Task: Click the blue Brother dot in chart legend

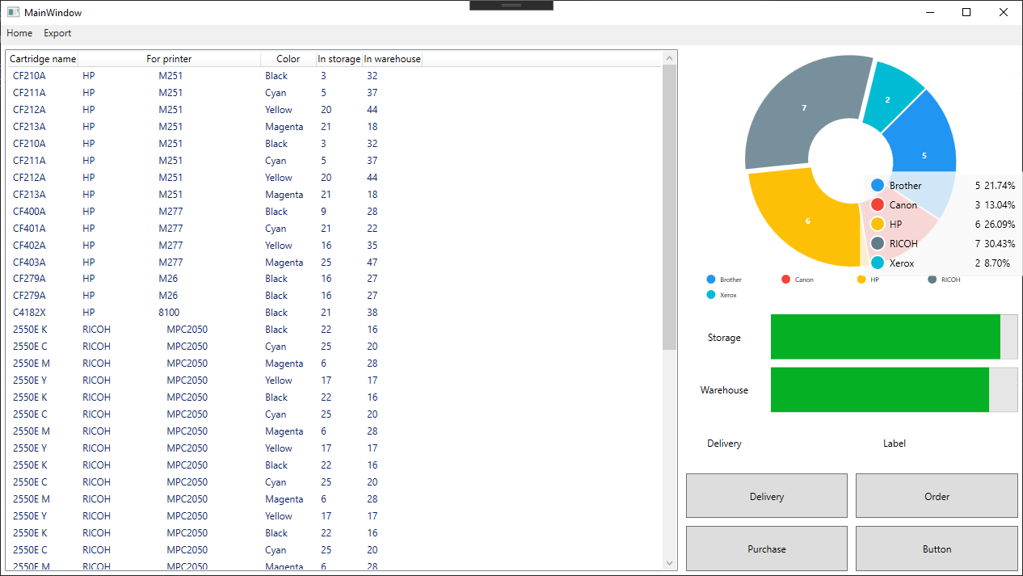Action: click(x=711, y=280)
